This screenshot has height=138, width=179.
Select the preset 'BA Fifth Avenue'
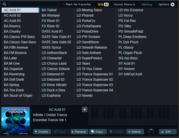(16, 47)
